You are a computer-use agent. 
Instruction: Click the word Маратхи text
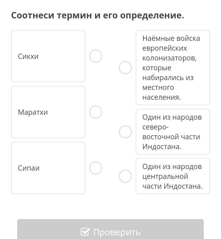33,112
